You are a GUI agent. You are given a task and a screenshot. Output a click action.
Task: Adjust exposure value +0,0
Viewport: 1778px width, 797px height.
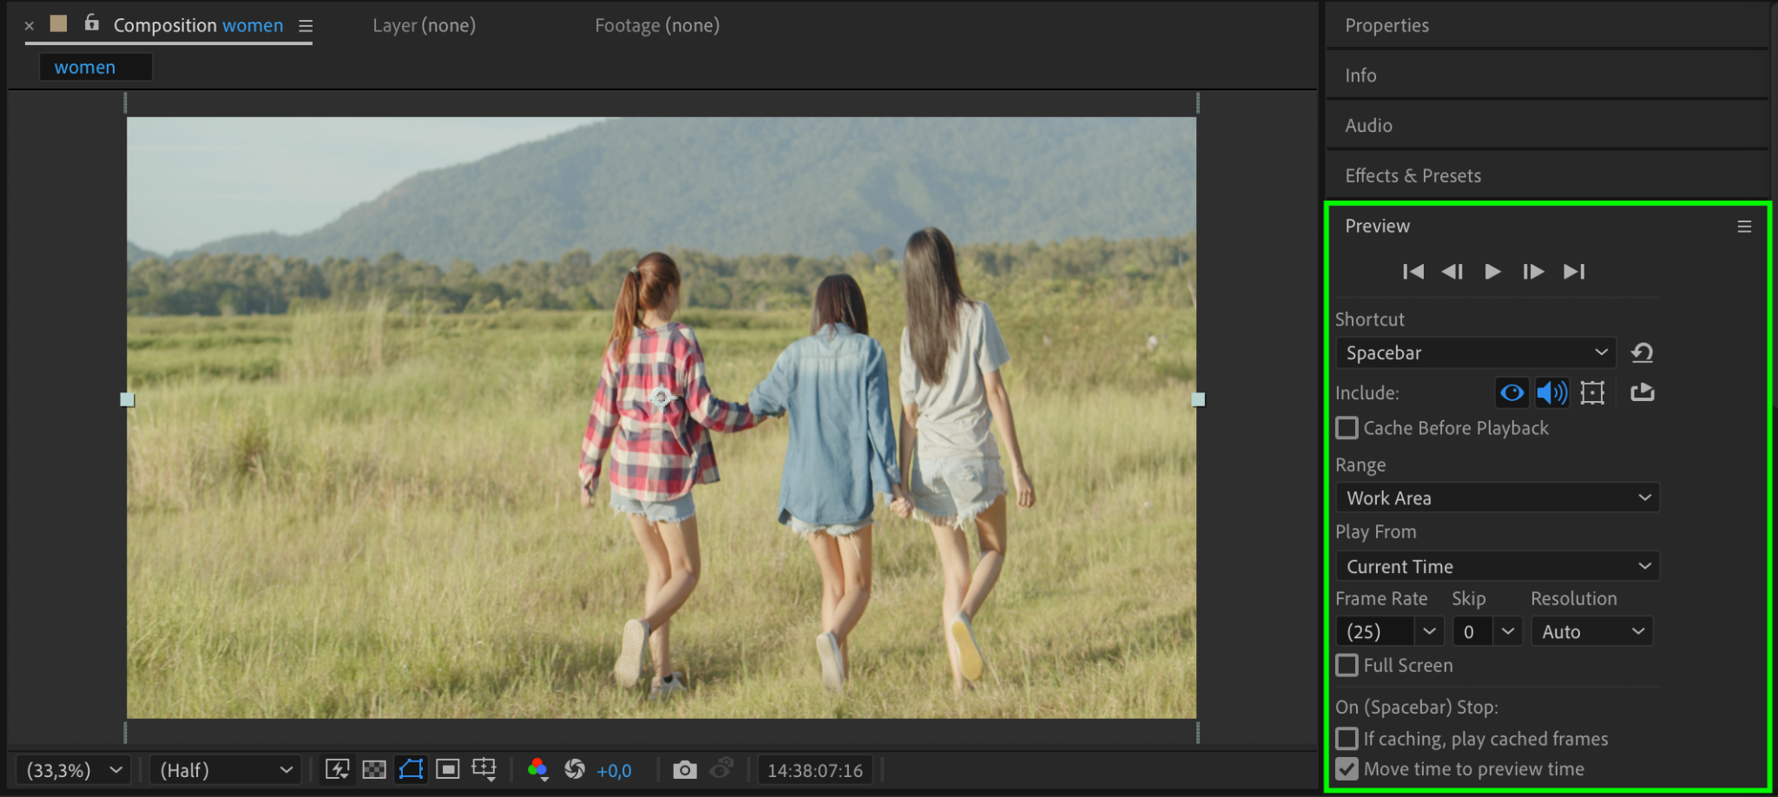coord(614,771)
